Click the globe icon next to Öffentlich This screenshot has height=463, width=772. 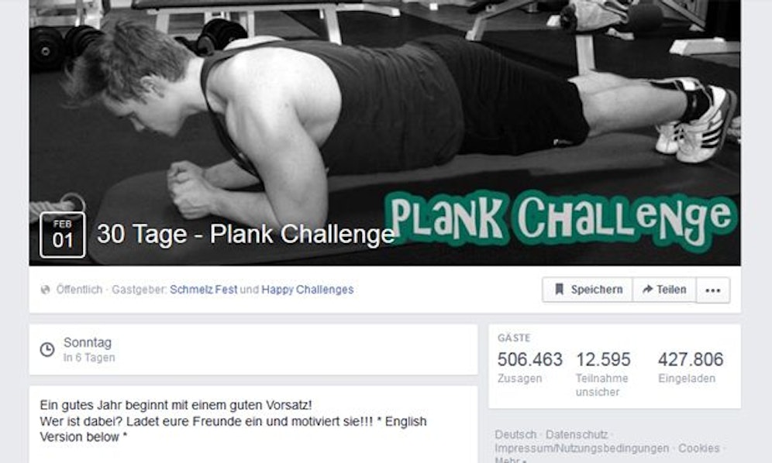pyautogui.click(x=45, y=290)
